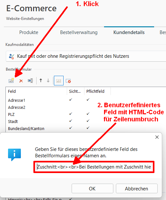Move field down with down arrow
This screenshot has height=200, width=166.
pyautogui.click(x=48, y=81)
